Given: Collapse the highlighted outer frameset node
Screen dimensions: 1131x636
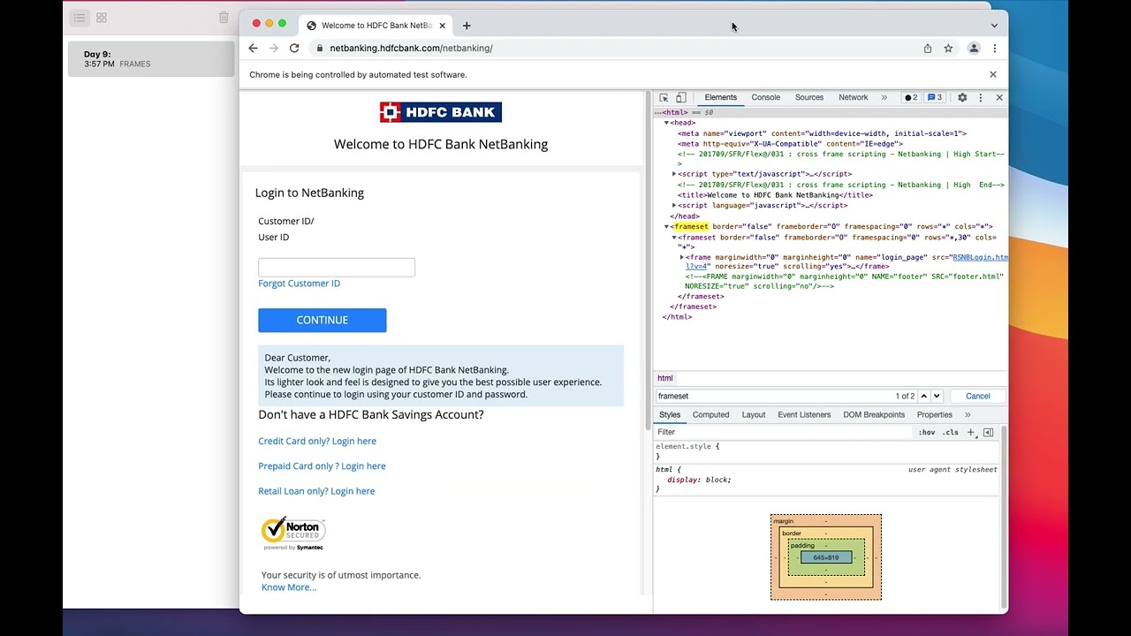Looking at the screenshot, I should (667, 227).
